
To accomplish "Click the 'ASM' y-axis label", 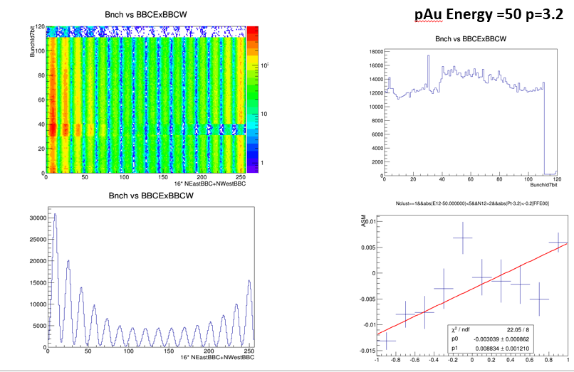I will 363,220.
